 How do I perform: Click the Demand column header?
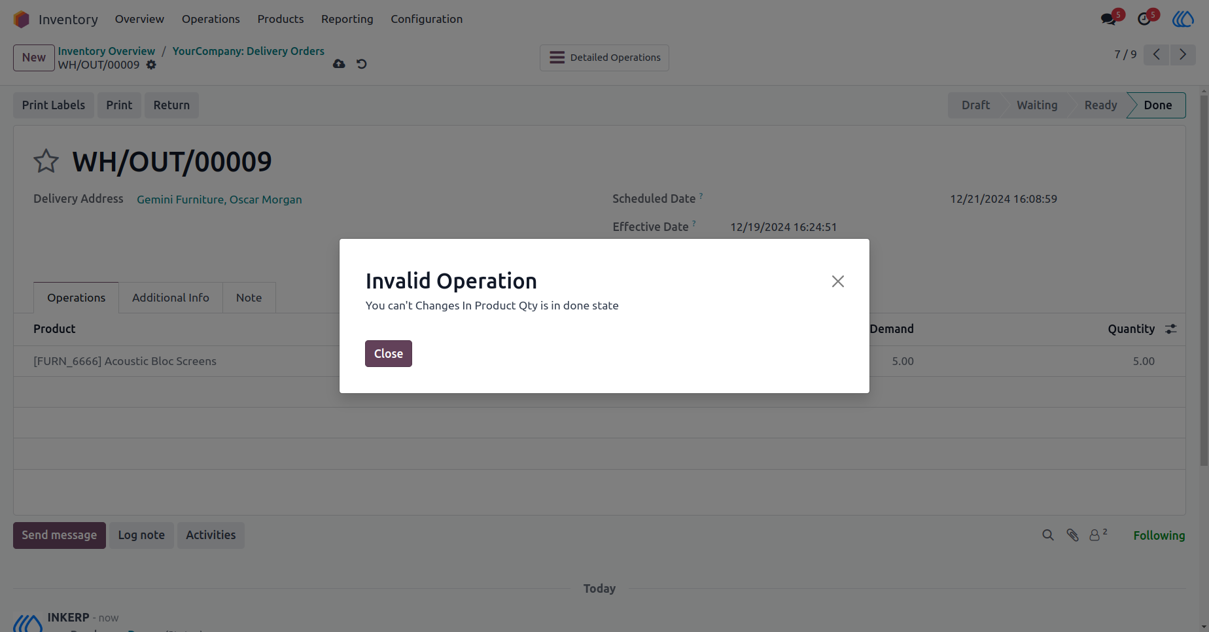[x=892, y=329]
